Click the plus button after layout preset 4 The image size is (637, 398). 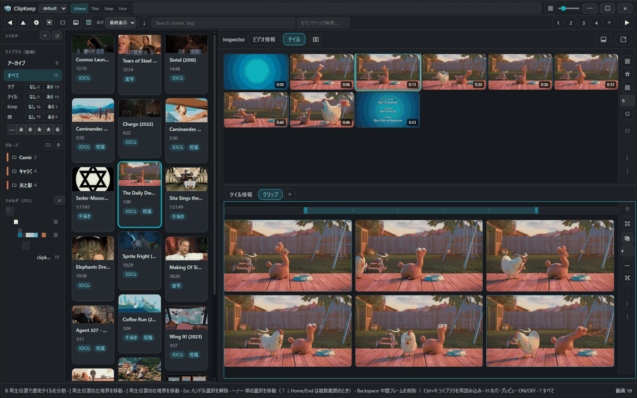click(x=609, y=23)
